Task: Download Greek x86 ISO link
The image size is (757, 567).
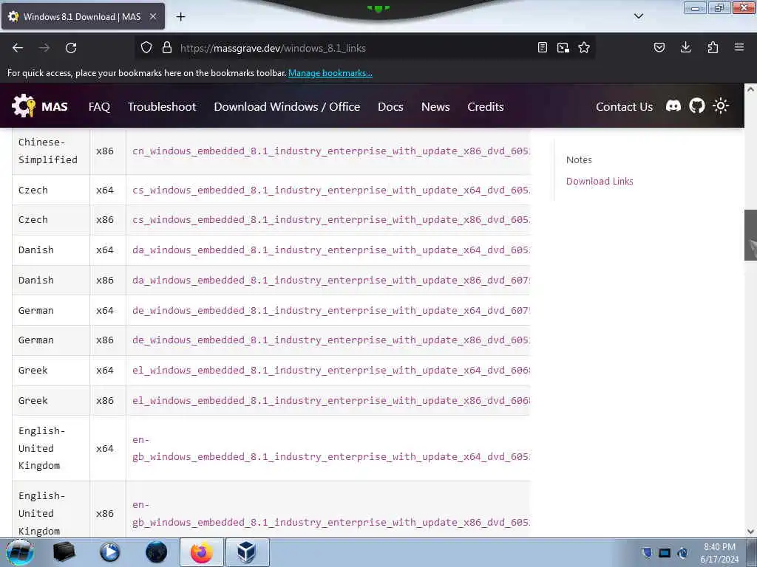Action: (x=330, y=401)
